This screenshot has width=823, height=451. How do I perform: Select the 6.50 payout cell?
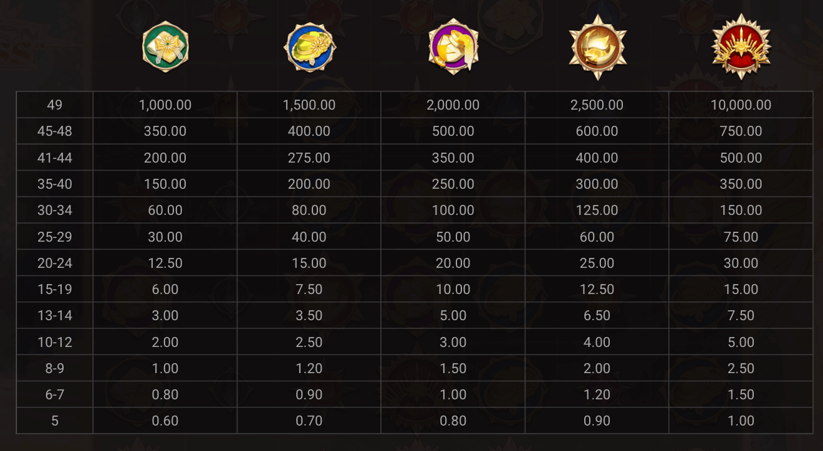597,316
